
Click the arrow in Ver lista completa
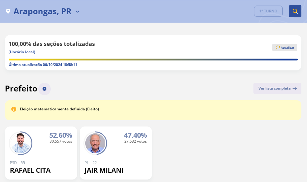pos(295,88)
